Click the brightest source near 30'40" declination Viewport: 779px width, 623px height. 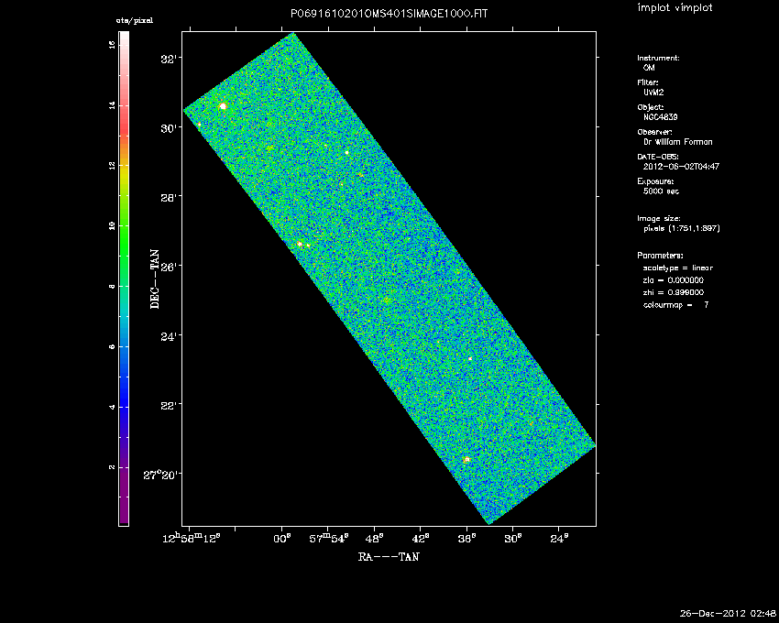click(x=223, y=106)
